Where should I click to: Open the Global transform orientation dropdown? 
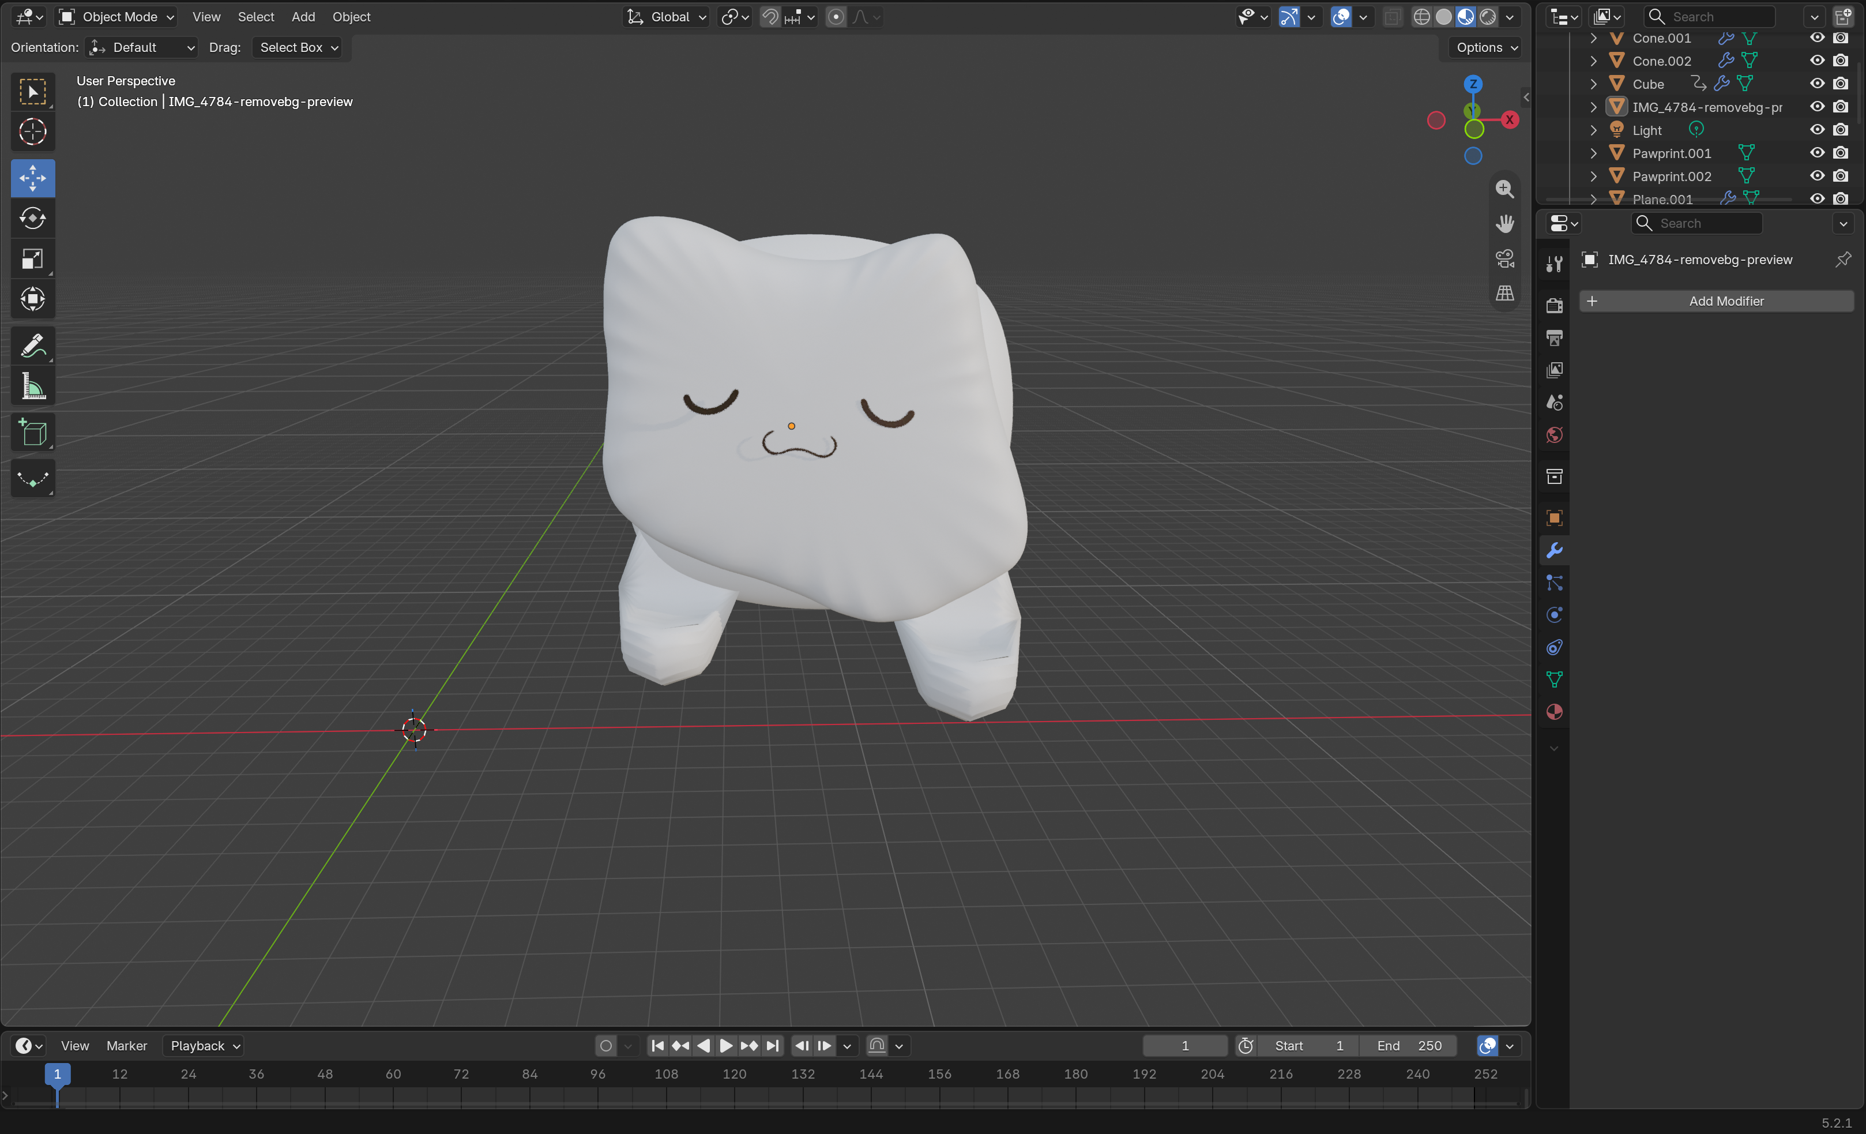[x=667, y=17]
